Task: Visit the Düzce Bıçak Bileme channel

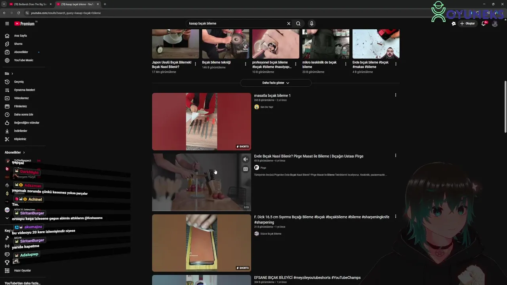Action: coord(271,234)
